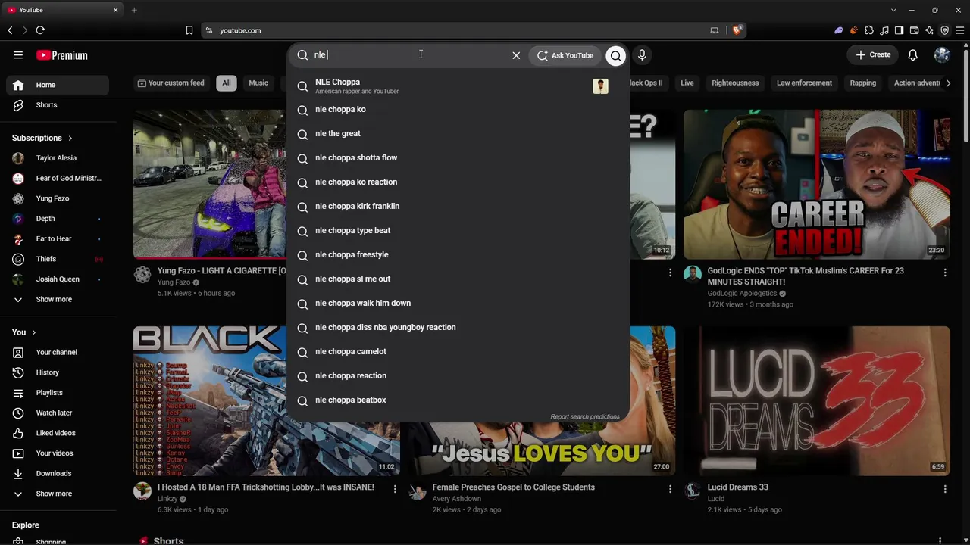970x545 pixels.
Task: Click the Create button
Action: 873,54
